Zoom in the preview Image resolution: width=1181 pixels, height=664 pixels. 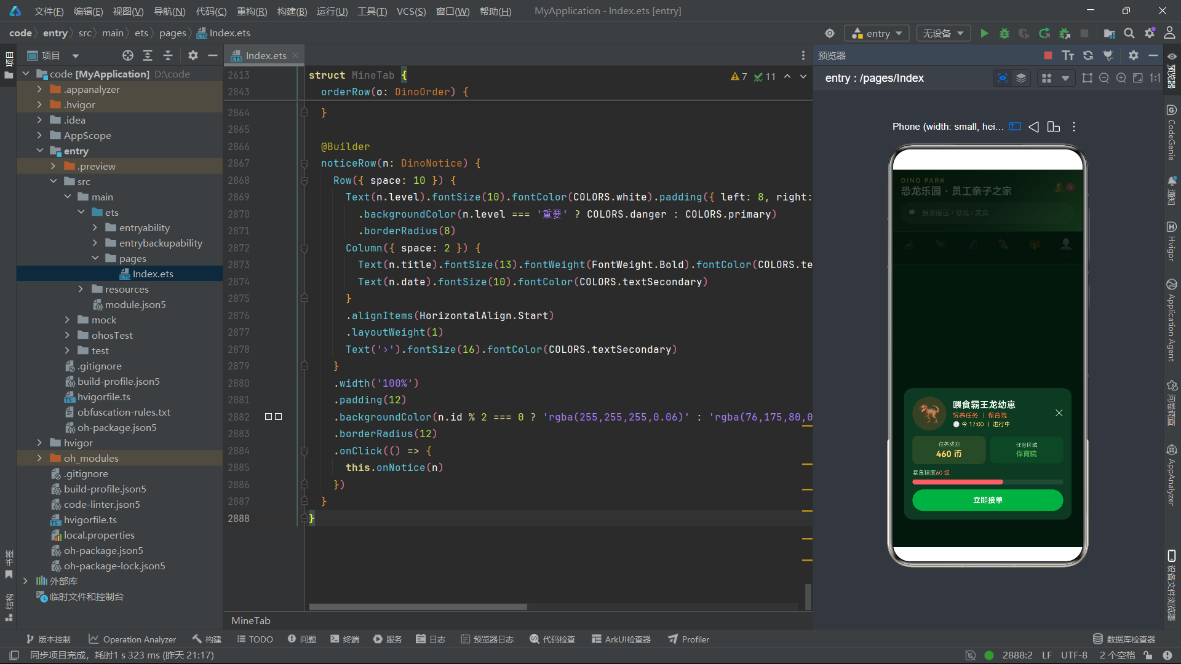[x=1121, y=78]
